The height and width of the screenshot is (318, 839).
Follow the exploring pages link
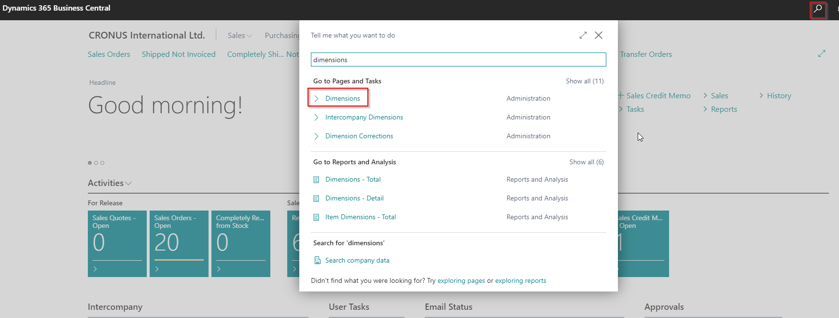(461, 280)
